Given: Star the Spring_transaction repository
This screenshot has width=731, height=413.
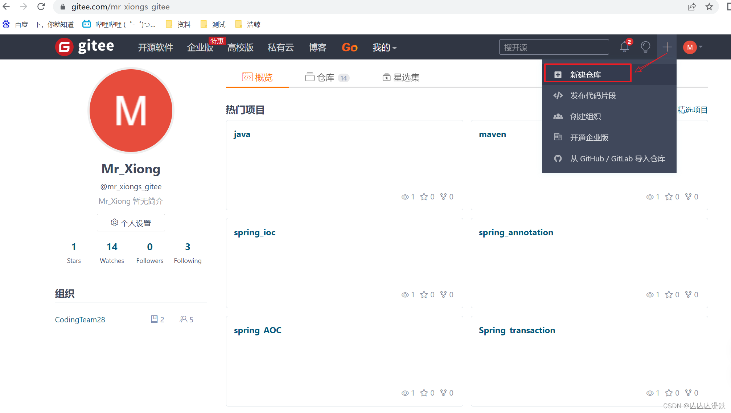Looking at the screenshot, I should (669, 393).
